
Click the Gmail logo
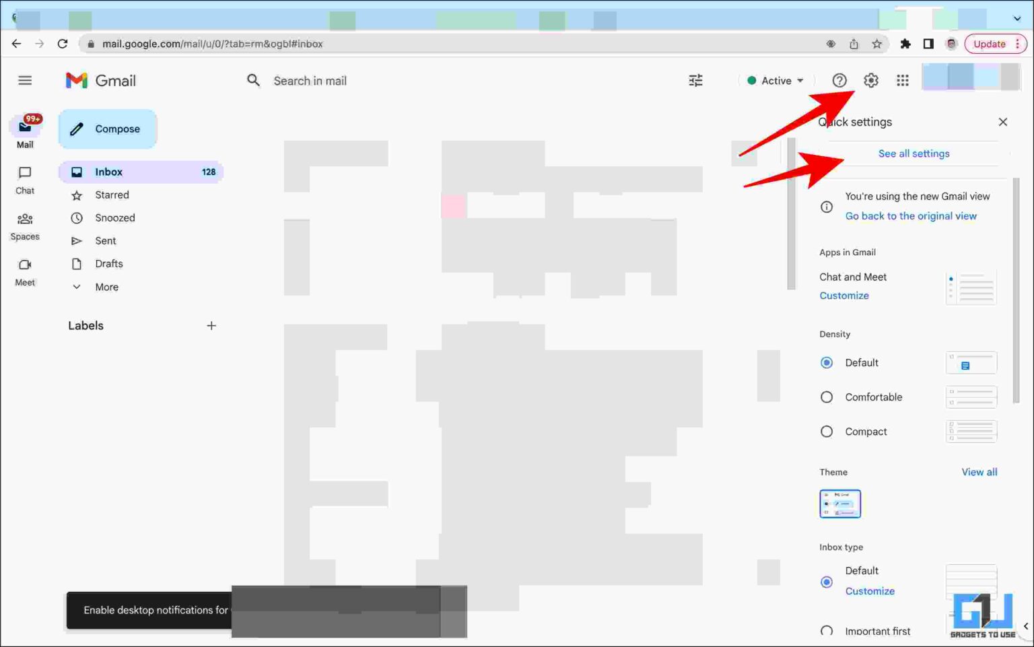click(101, 81)
